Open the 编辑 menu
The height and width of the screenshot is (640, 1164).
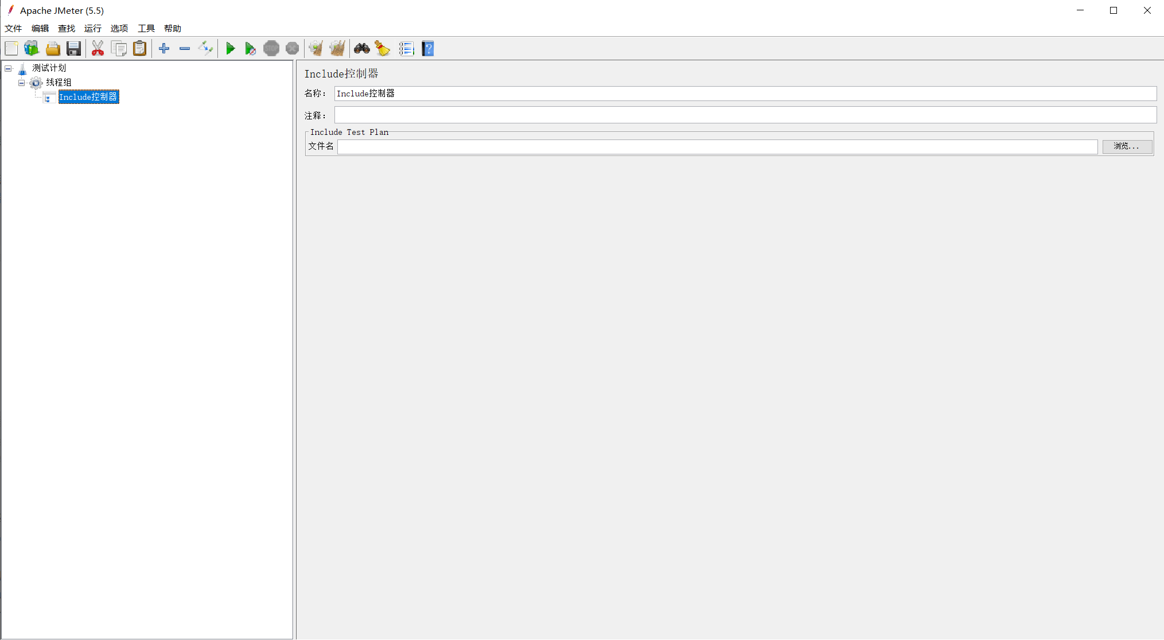tap(40, 28)
